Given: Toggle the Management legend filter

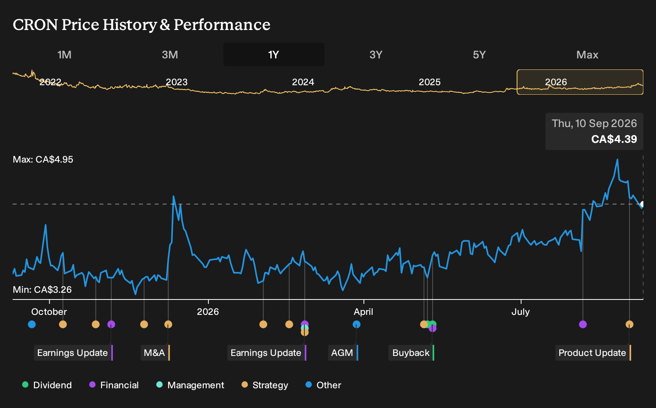Looking at the screenshot, I should 190,385.
